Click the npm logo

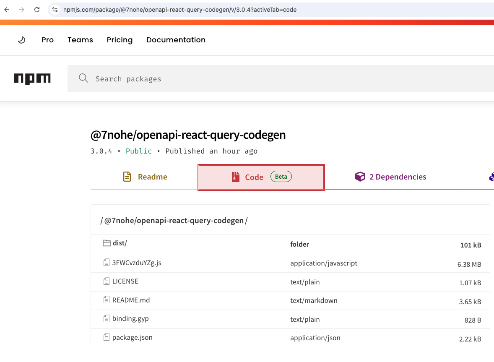(x=32, y=79)
